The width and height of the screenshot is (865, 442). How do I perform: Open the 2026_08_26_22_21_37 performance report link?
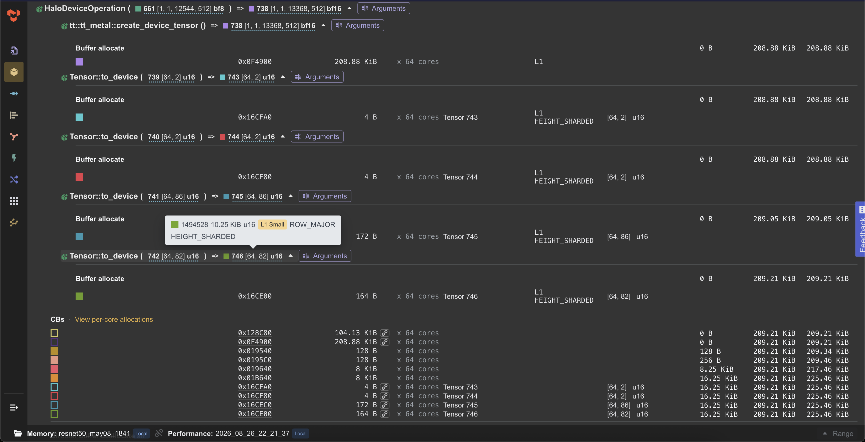tap(253, 433)
